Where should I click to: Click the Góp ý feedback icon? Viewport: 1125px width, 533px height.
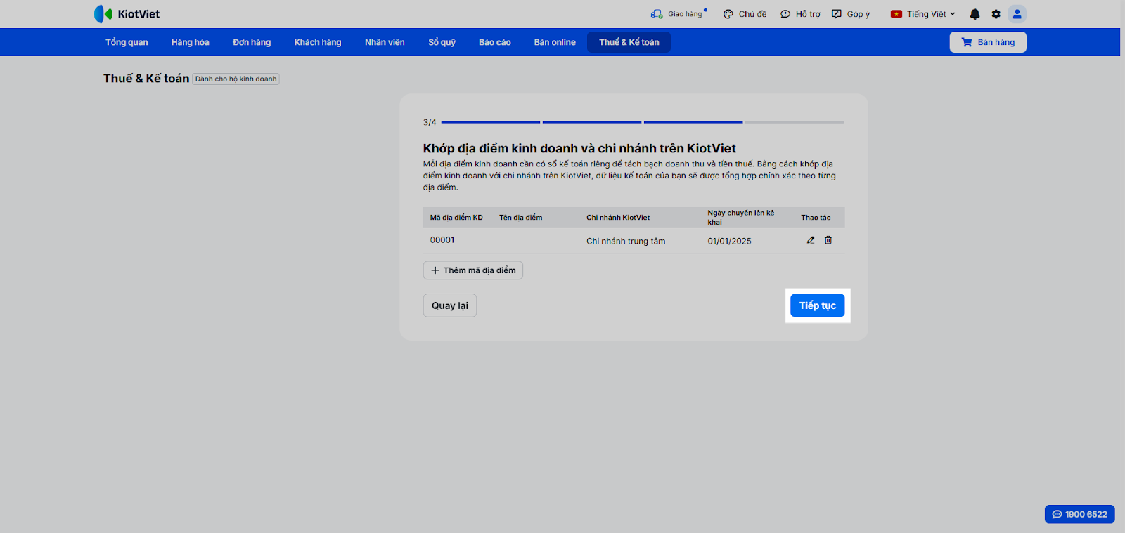click(837, 14)
